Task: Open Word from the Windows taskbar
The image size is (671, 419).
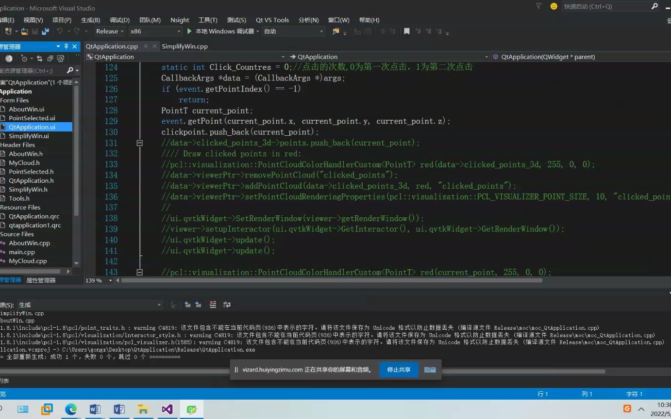Action: click(95, 409)
